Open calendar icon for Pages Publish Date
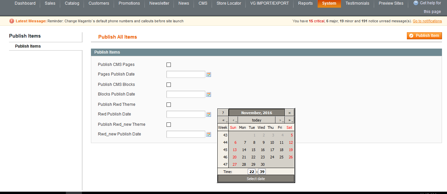 tap(209, 75)
